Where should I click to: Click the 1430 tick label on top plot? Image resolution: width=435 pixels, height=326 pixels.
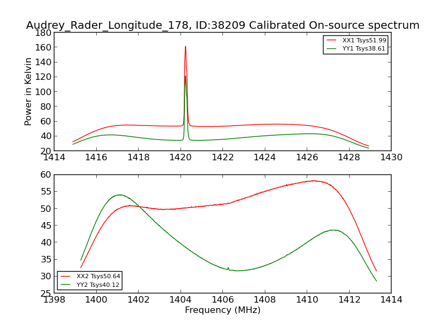(x=391, y=157)
